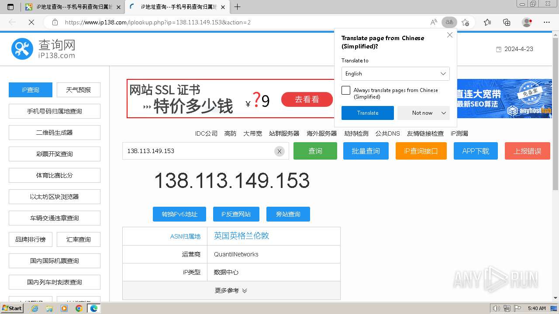The width and height of the screenshot is (559, 314).
Task: Open the 公共DNS link
Action: coord(387,133)
